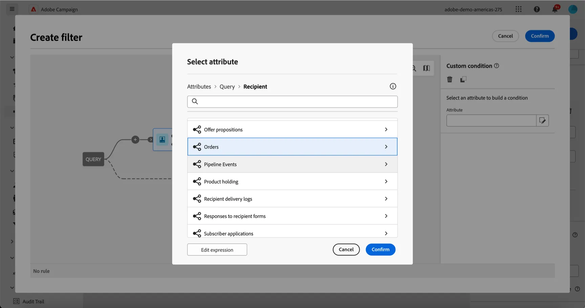
Task: Select the QUERY root node
Action: (93, 159)
